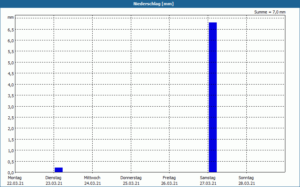Click the 0,0 y-axis value
The height and width of the screenshot is (187, 300).
[11, 173]
